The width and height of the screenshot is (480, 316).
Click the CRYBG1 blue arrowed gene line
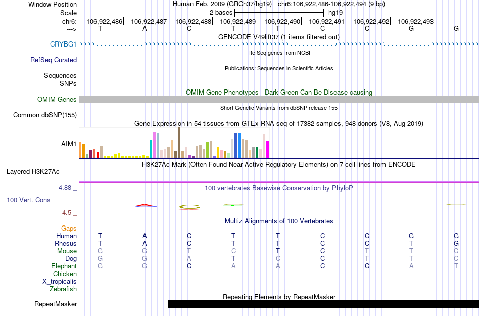(x=279, y=44)
